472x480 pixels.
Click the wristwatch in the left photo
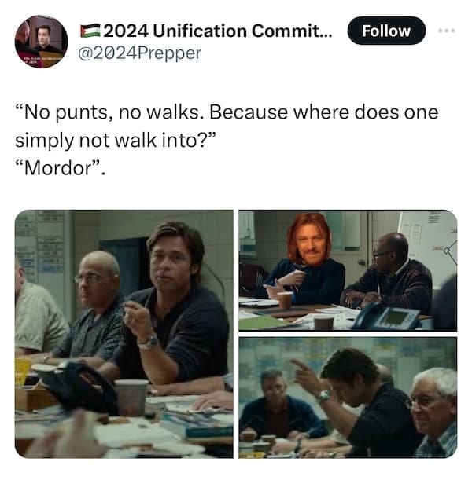pyautogui.click(x=149, y=343)
